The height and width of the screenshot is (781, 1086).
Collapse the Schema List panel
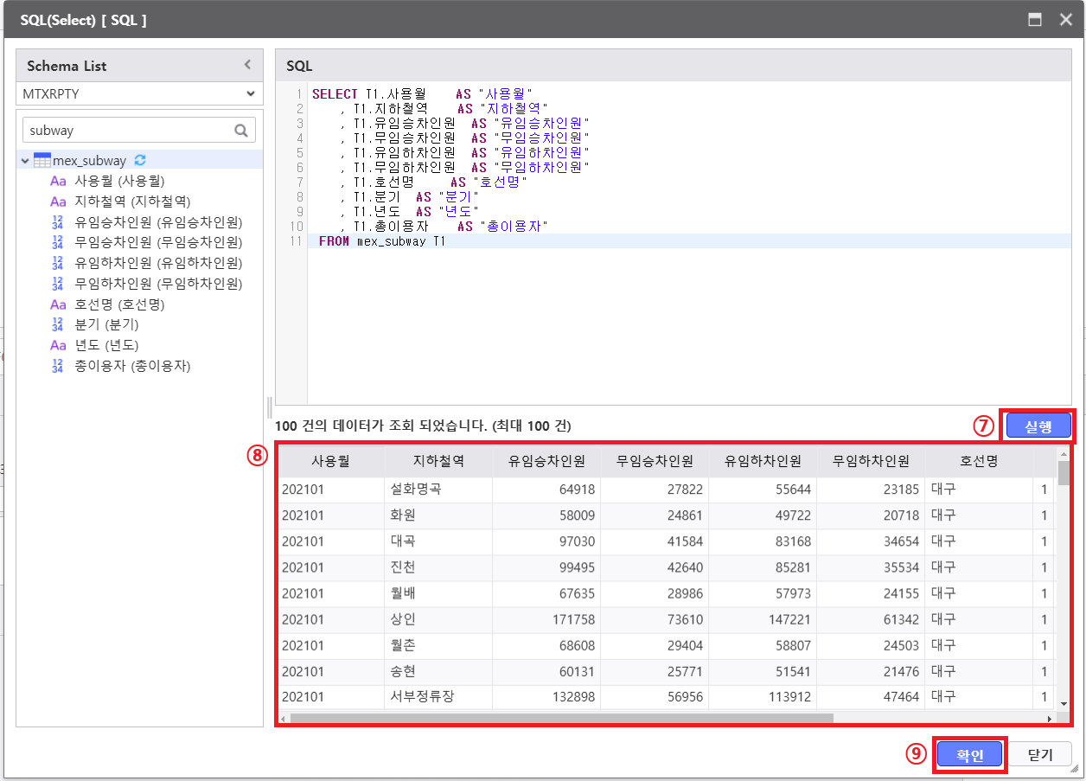tap(247, 65)
